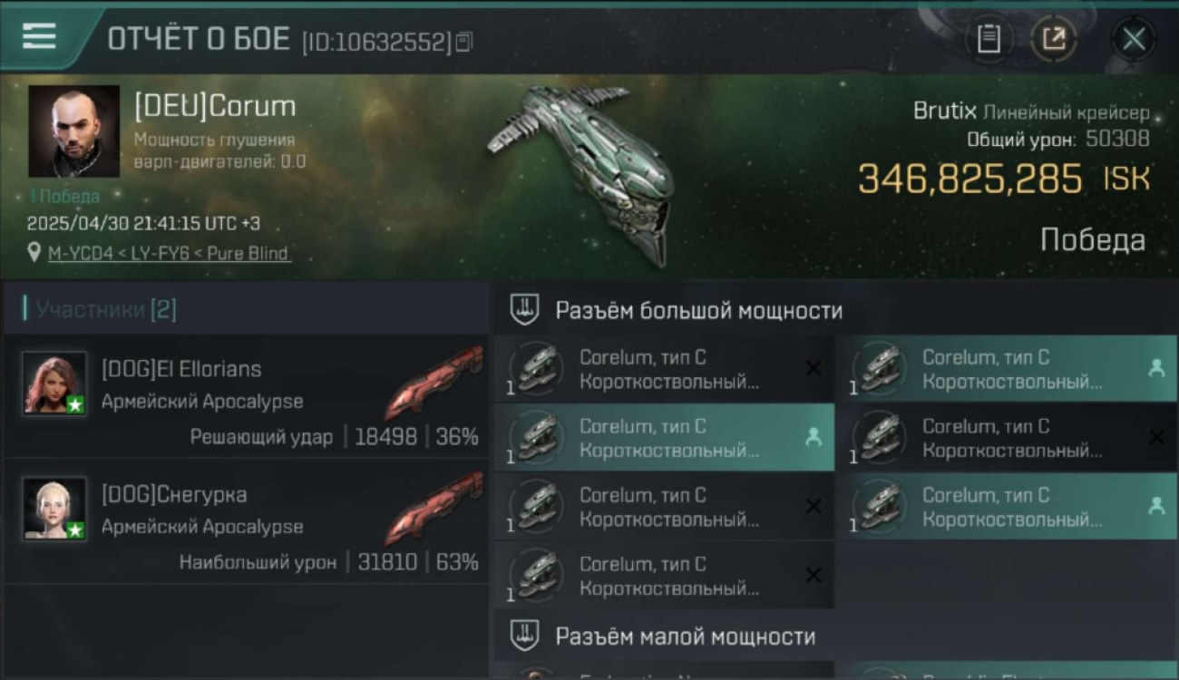Share the battle report
1179x680 pixels.
[1053, 39]
